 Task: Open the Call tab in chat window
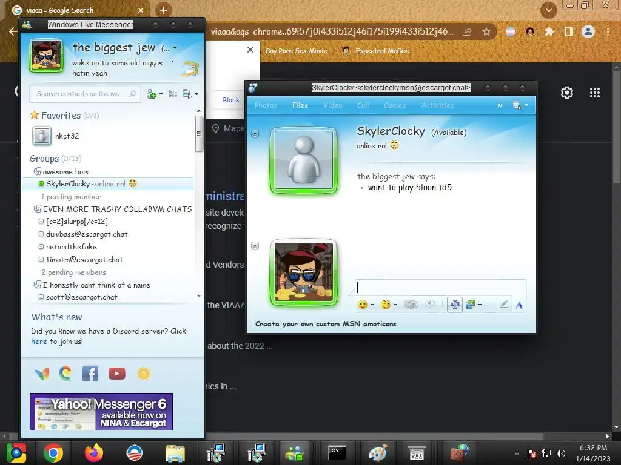tap(363, 105)
